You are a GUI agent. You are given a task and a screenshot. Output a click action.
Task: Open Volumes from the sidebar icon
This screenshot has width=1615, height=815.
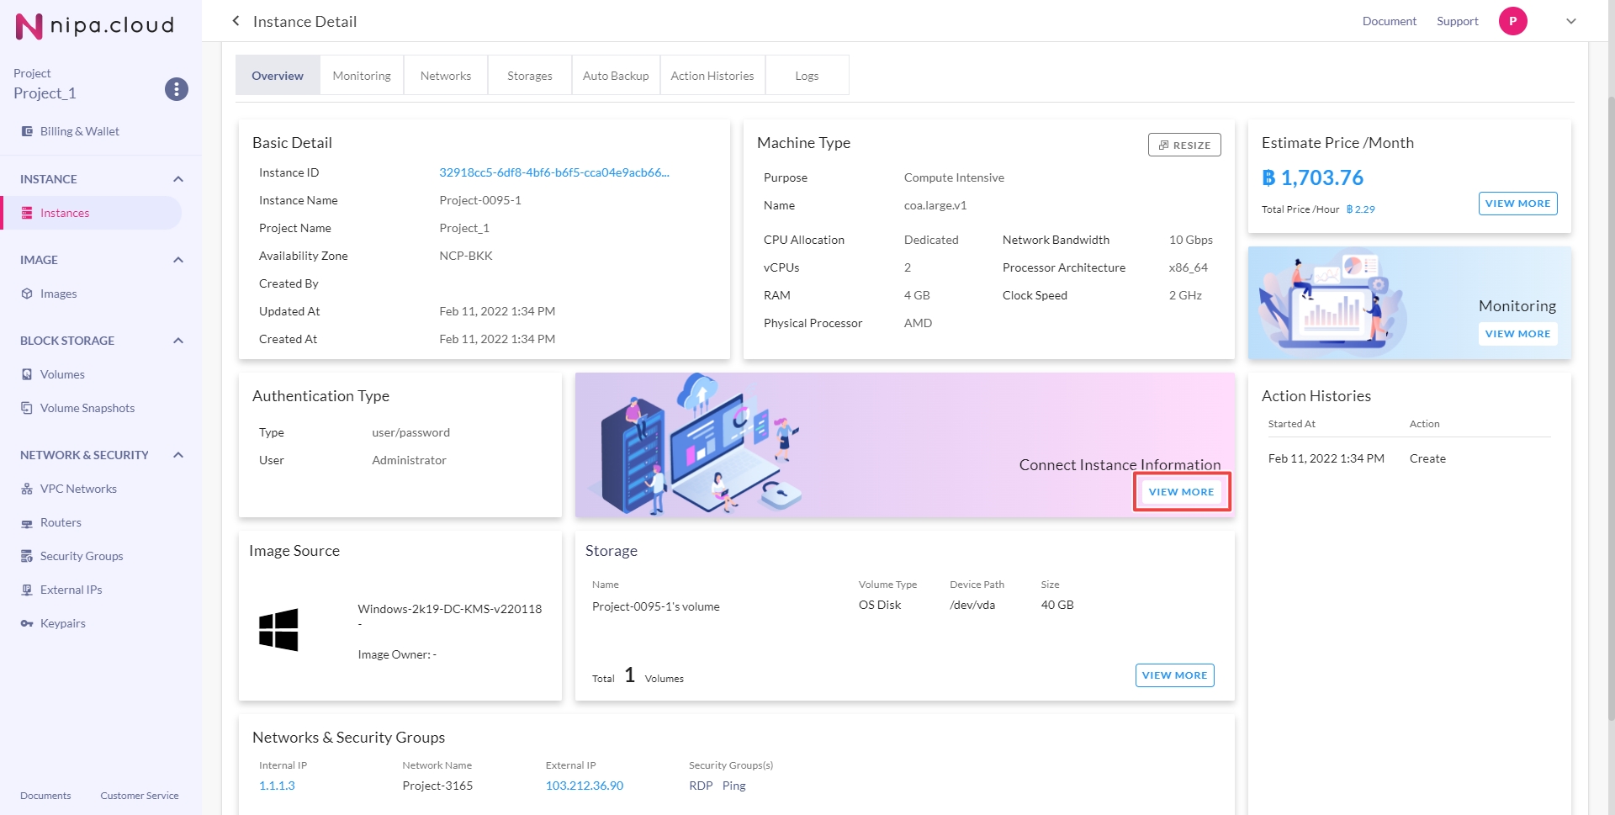click(x=27, y=374)
